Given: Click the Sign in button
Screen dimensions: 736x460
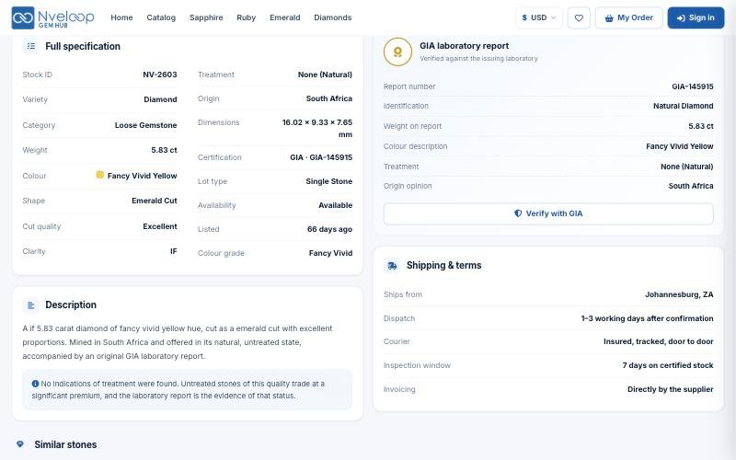Looking at the screenshot, I should (x=696, y=17).
